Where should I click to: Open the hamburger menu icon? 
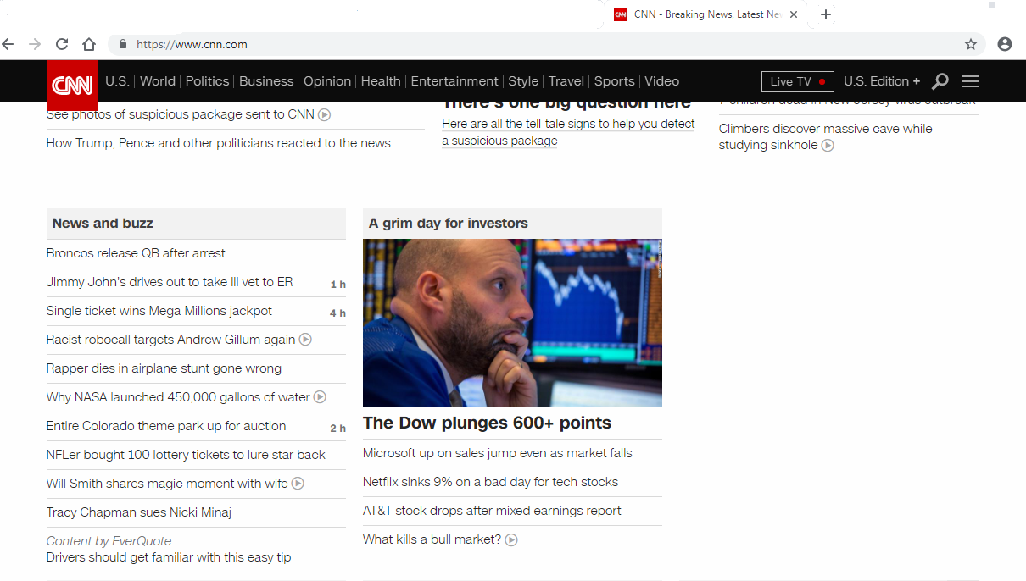[x=971, y=81]
